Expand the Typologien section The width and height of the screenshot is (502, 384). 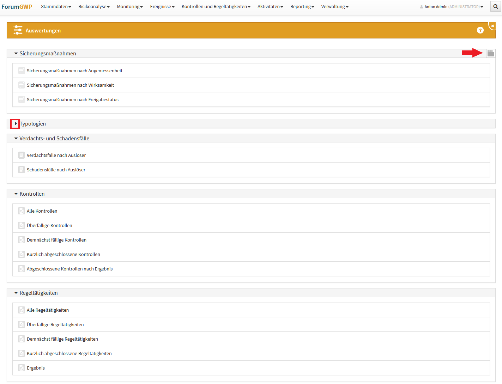click(16, 124)
